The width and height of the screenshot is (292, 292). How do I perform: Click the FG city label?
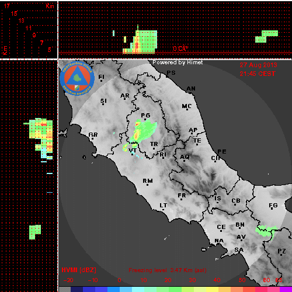[x=273, y=206]
